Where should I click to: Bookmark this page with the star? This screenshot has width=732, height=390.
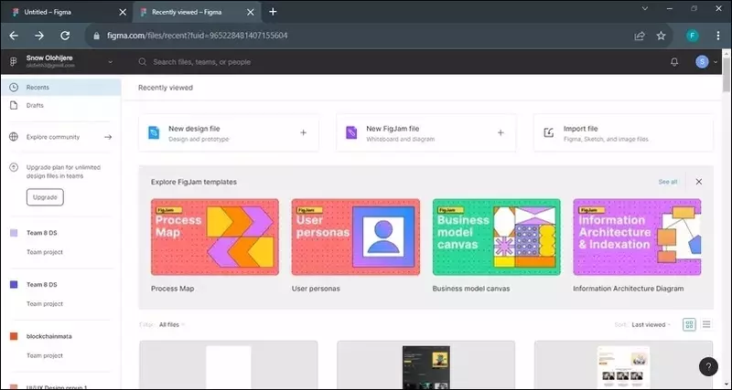(x=661, y=36)
